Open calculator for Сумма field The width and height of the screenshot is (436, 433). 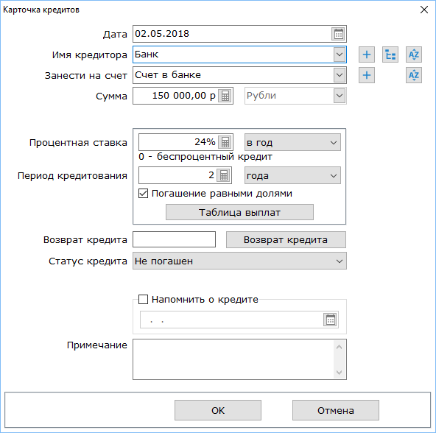[x=225, y=96]
